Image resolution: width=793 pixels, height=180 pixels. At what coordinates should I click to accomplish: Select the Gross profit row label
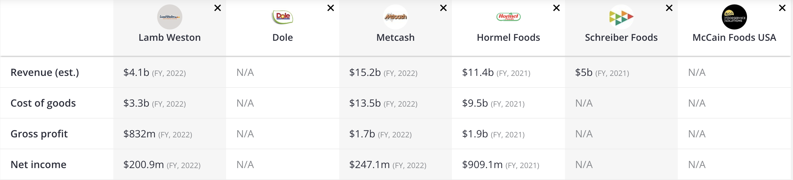click(39, 134)
